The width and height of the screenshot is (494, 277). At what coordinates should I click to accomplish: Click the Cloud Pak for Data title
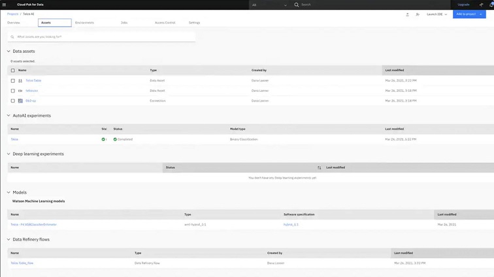30,5
